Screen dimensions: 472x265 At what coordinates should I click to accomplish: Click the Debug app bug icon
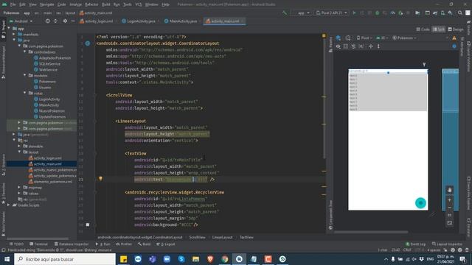coord(377,13)
